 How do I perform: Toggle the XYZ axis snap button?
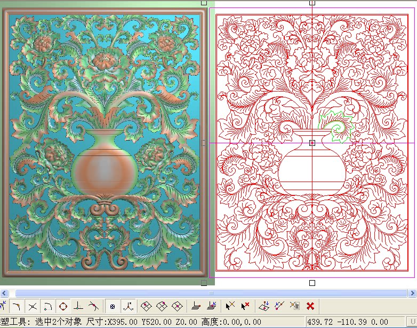(x=129, y=306)
